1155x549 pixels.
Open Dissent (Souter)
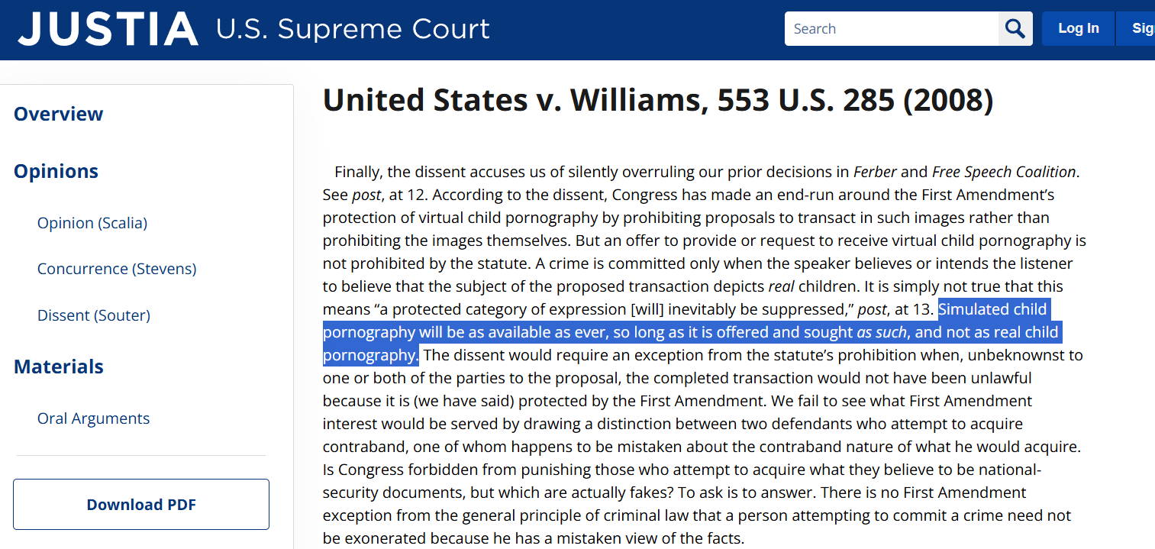(94, 315)
